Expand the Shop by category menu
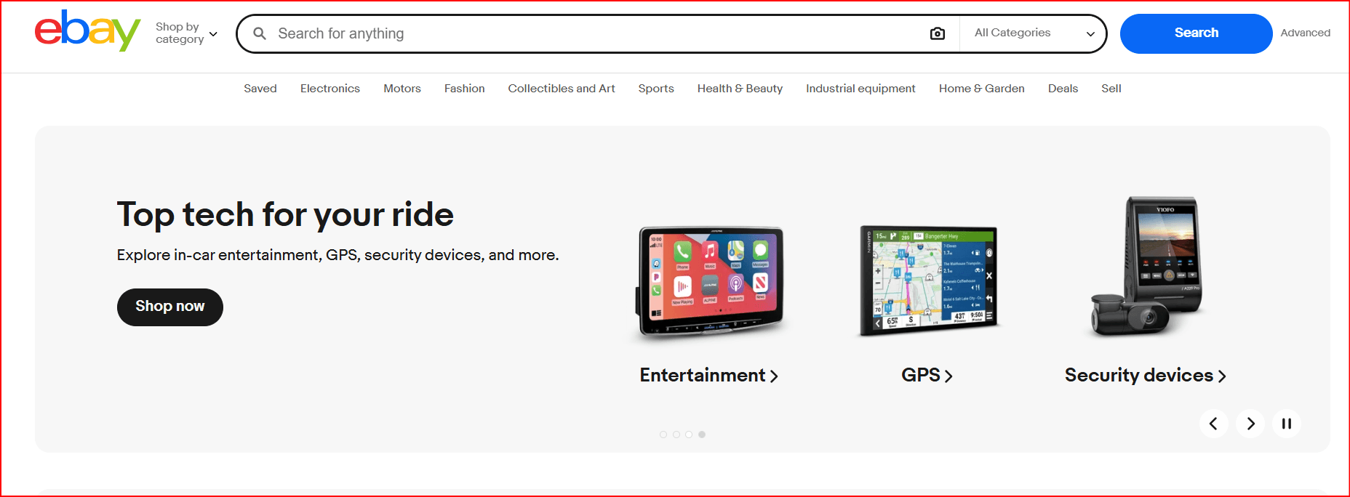Image resolution: width=1350 pixels, height=497 pixels. (186, 33)
